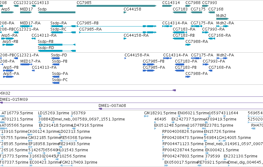Click the LD15269.3prime EST label
The image size is (263, 167).
pyautogui.click(x=54, y=113)
